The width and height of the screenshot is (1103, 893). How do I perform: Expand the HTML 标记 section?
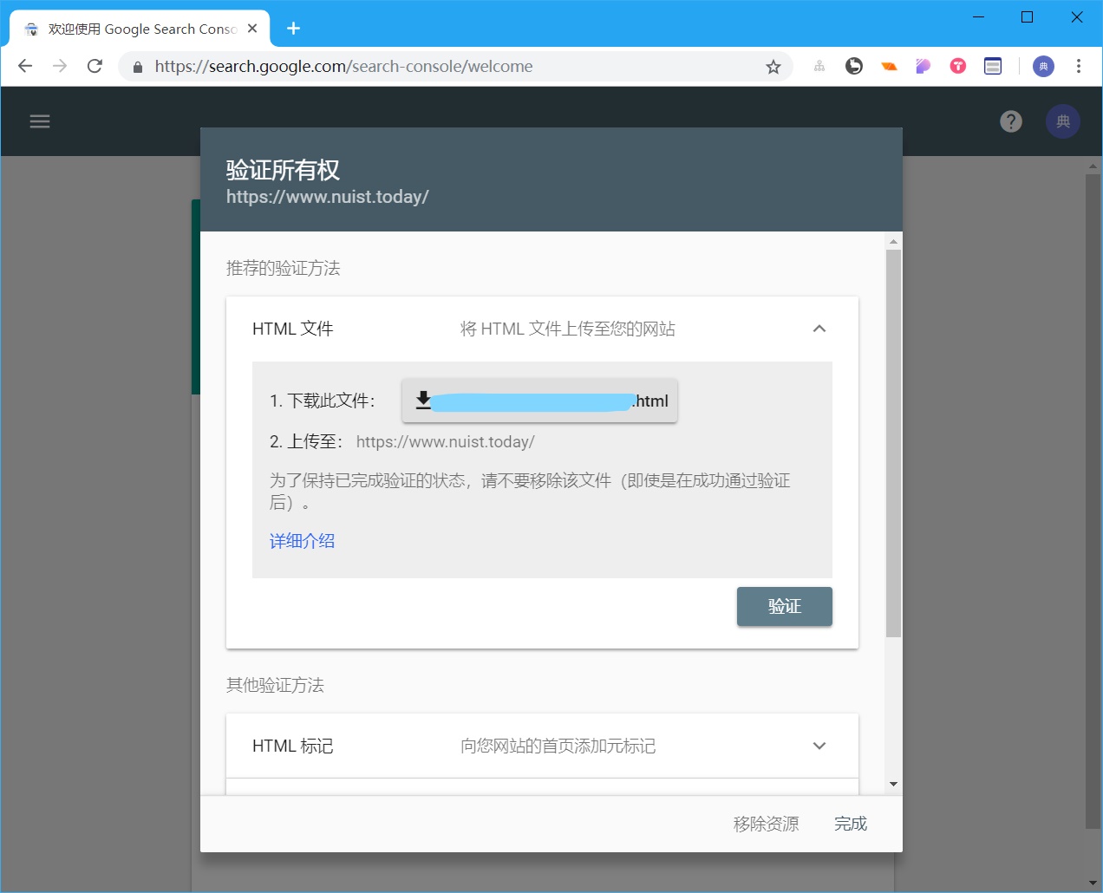(819, 746)
